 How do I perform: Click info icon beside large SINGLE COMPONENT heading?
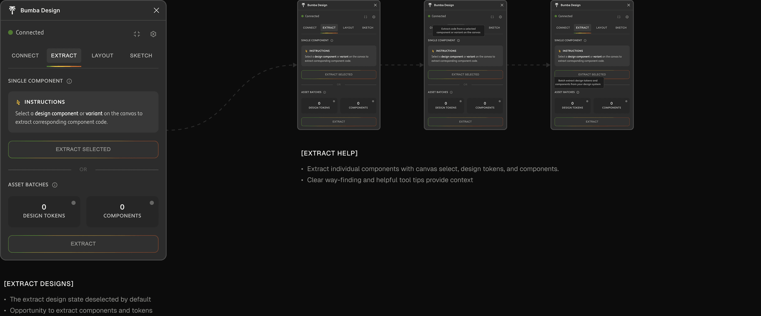coord(69,81)
